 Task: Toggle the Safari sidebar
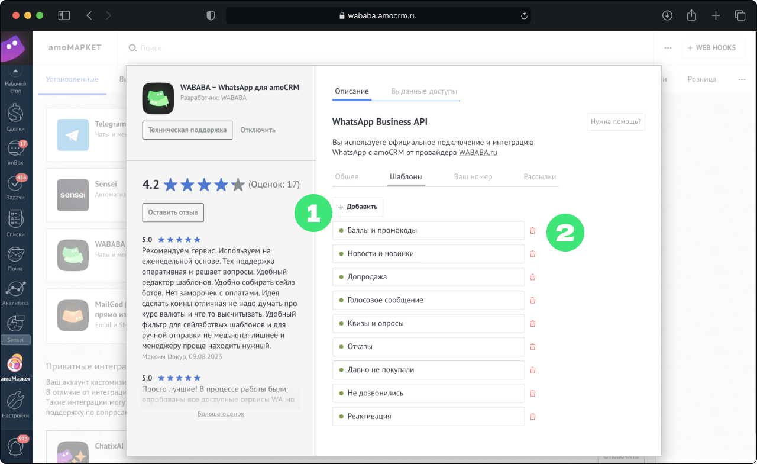[x=64, y=15]
